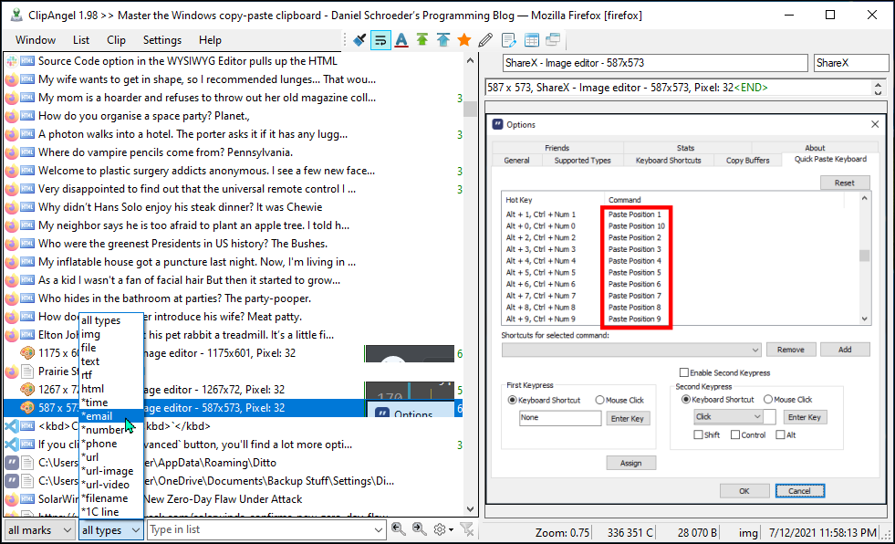Viewport: 895px width, 544px height.
Task: Click the pencil edit icon in toolbar
Action: (485, 40)
